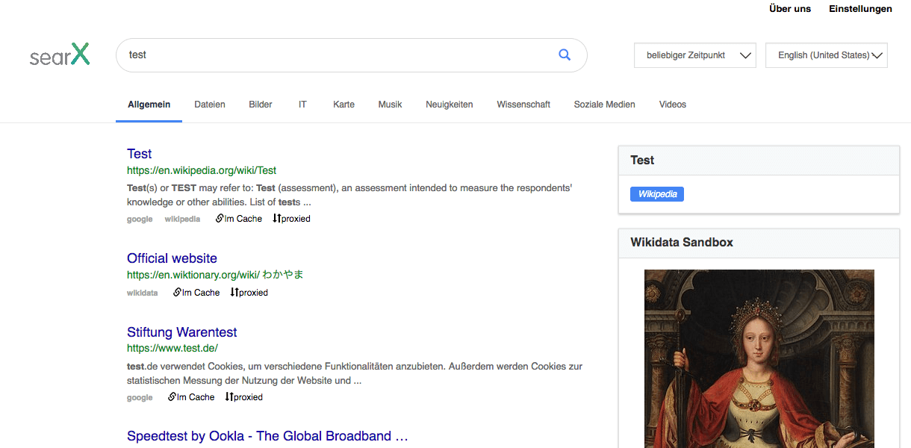Click the Wikipedia badge in the Test panel
Screen dimensions: 911x448
pos(656,193)
